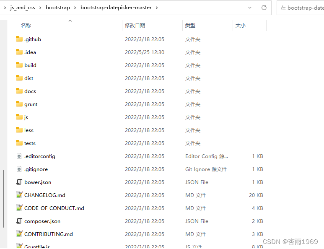
Task: Click the bower.json file icon
Action: pyautogui.click(x=19, y=182)
